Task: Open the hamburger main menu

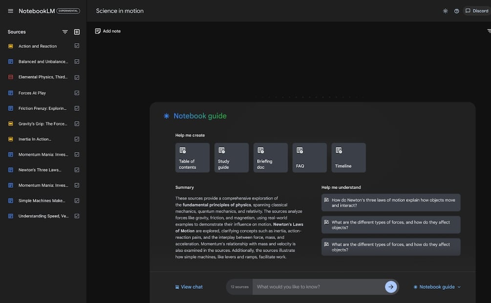Action: [11, 11]
